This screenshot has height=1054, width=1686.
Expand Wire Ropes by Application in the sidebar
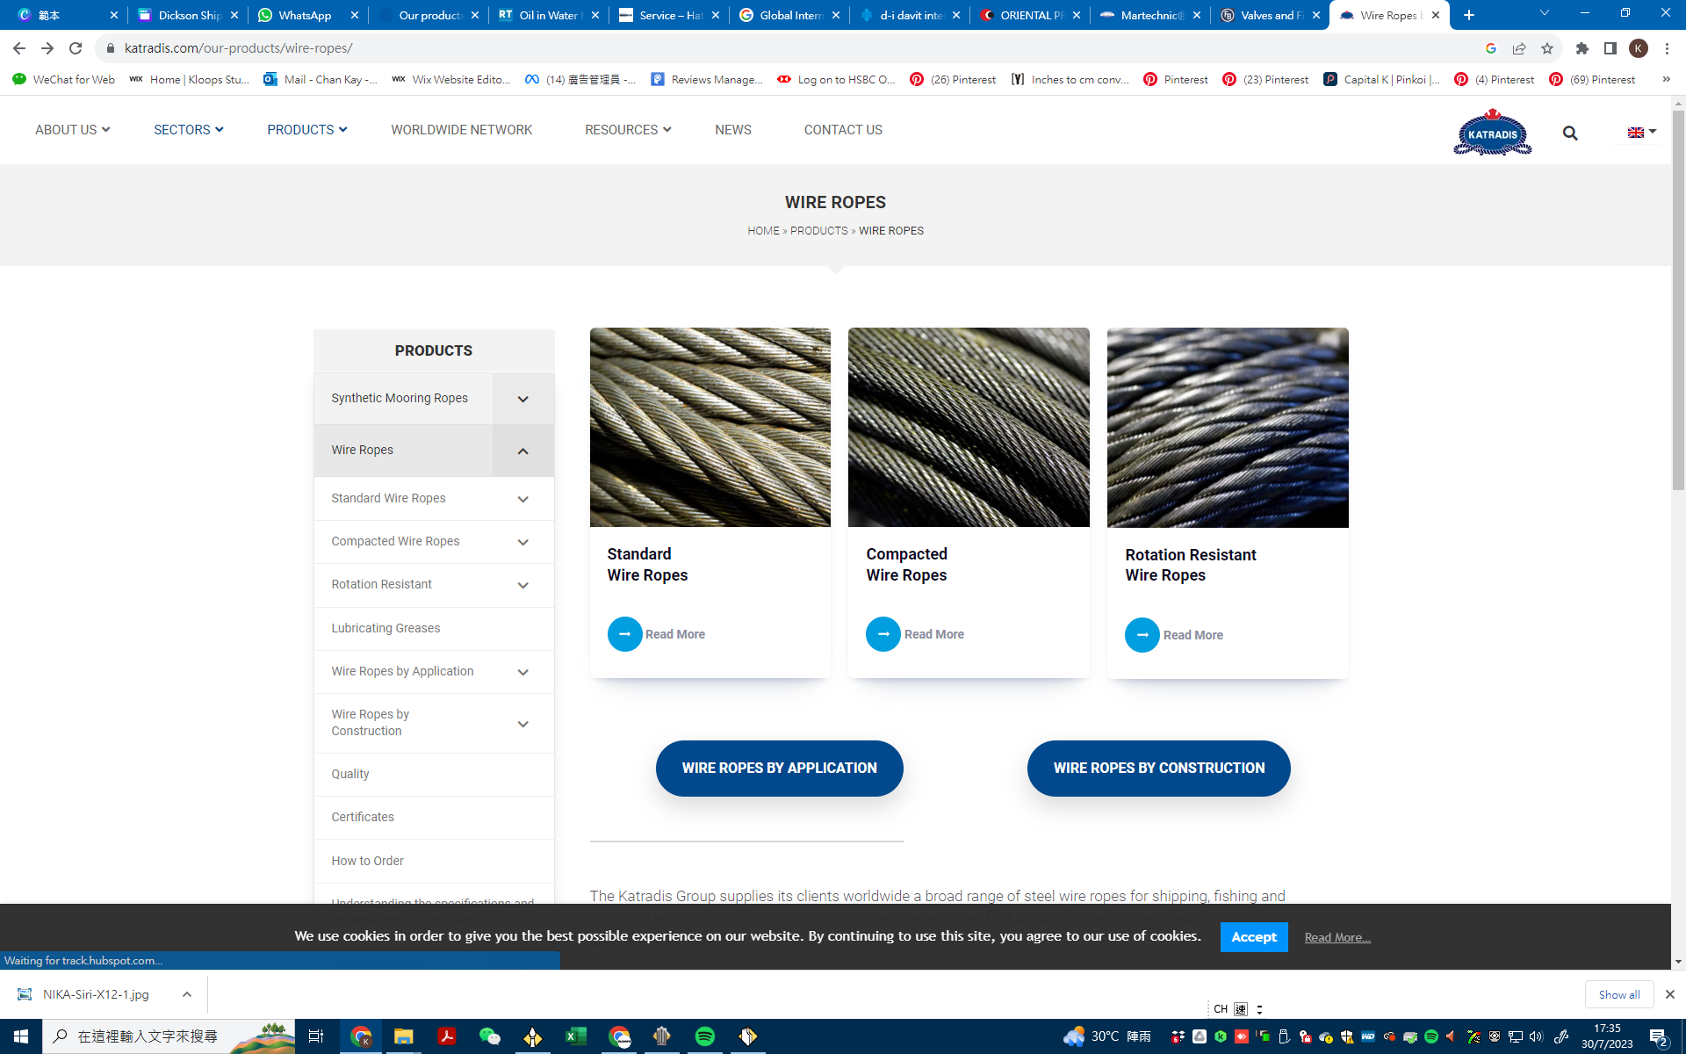click(522, 672)
